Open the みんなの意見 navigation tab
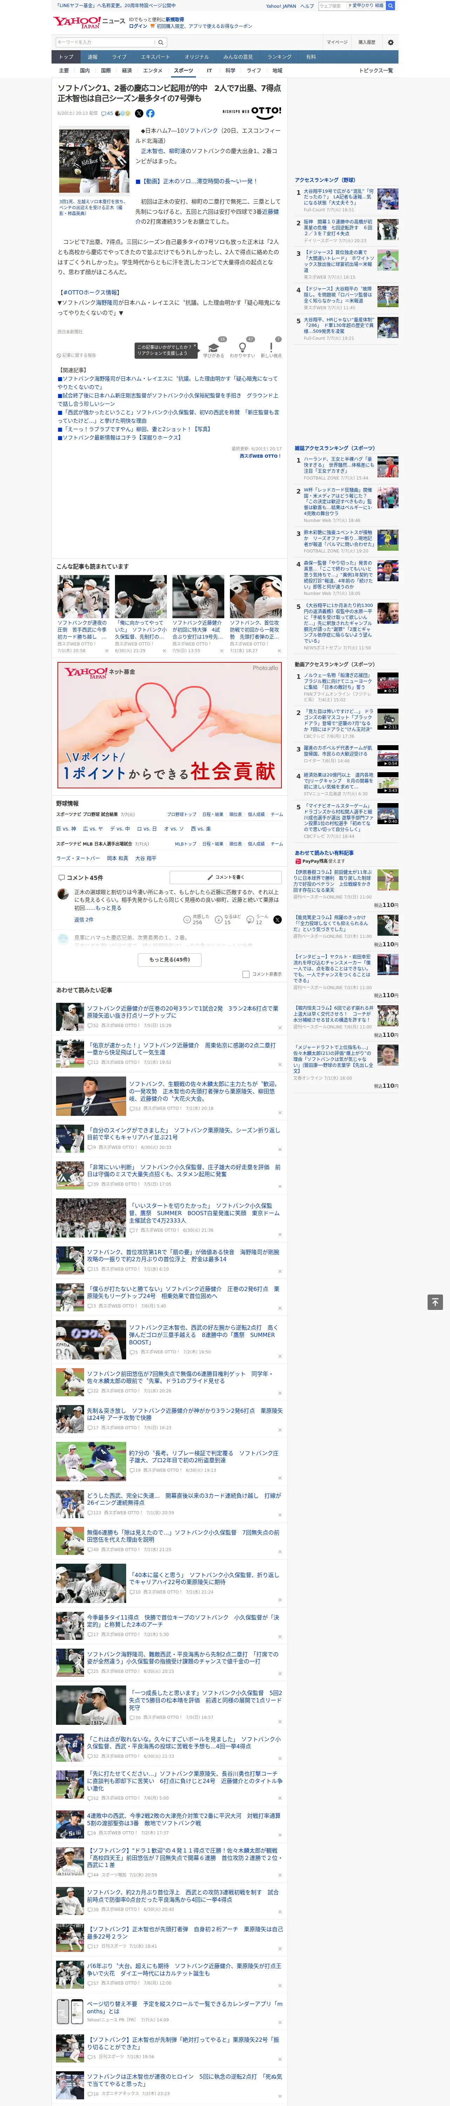The width and height of the screenshot is (450, 2106). point(238,57)
